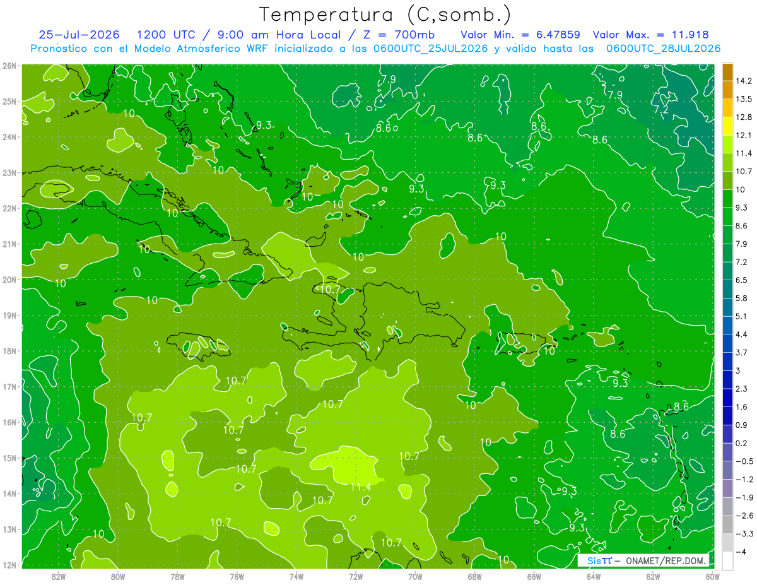This screenshot has height=585, width=757.
Task: Click the '62W' longitude axis label
Action: 654,576
